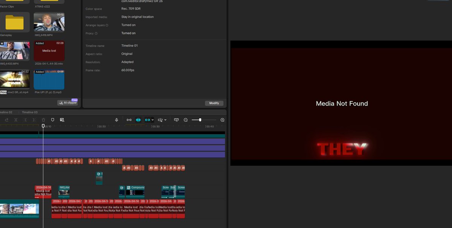Viewport: 452px width, 228px height.
Task: Click the Modify button
Action: (214, 103)
